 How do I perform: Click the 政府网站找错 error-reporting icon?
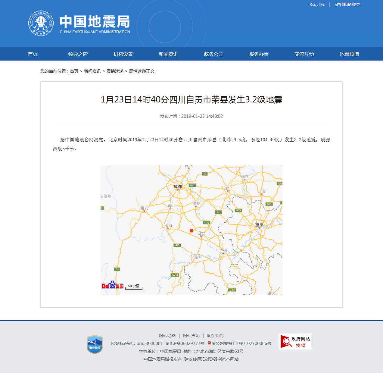pos(295,341)
